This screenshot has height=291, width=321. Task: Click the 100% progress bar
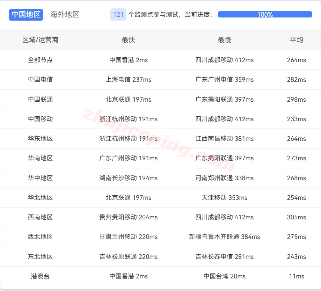point(265,15)
